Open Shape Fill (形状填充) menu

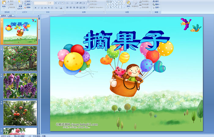tap(145, 1)
